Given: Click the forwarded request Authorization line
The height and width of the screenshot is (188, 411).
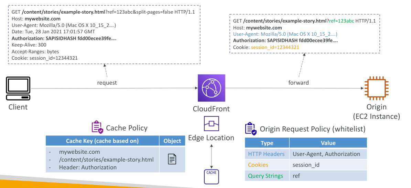Looking at the screenshot, I should point(285,41).
